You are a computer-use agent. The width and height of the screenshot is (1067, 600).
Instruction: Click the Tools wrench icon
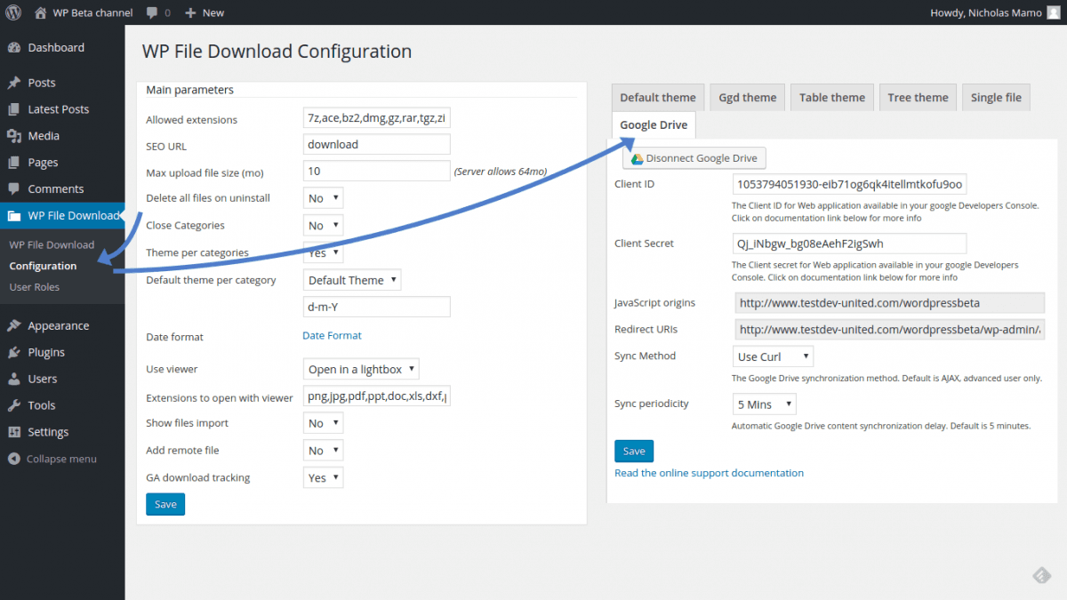click(x=13, y=405)
